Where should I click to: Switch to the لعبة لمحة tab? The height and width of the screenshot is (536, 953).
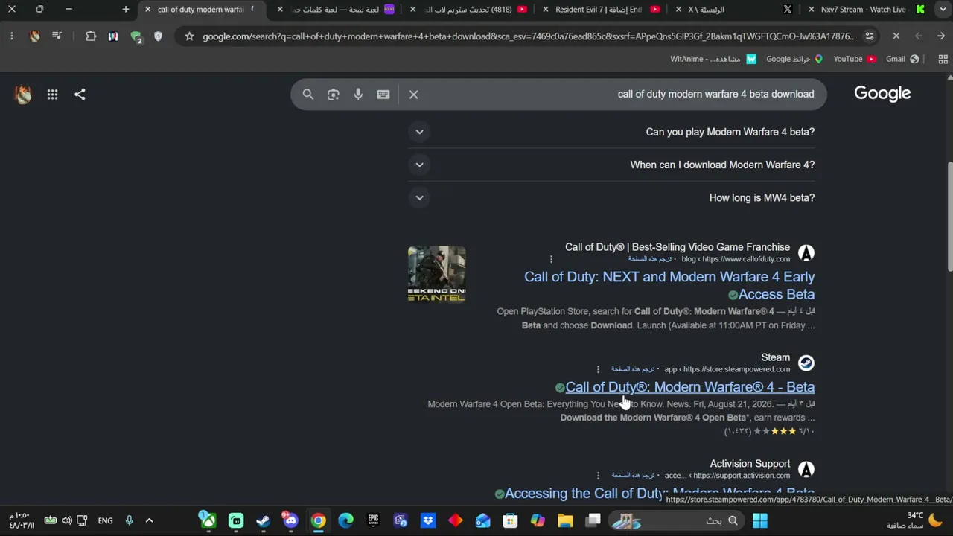click(337, 10)
